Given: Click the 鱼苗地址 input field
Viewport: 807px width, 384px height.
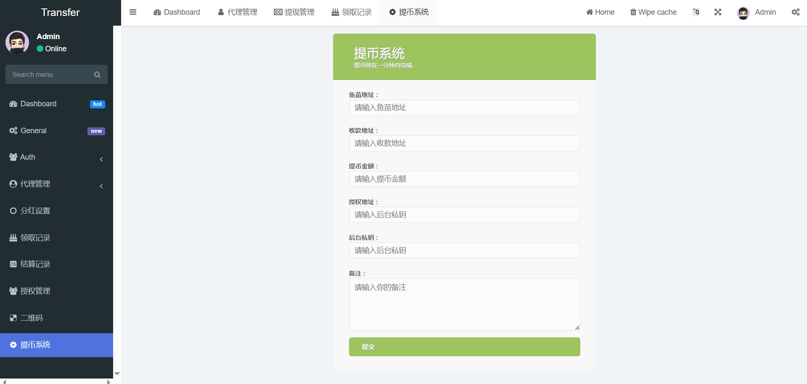Looking at the screenshot, I should point(464,108).
